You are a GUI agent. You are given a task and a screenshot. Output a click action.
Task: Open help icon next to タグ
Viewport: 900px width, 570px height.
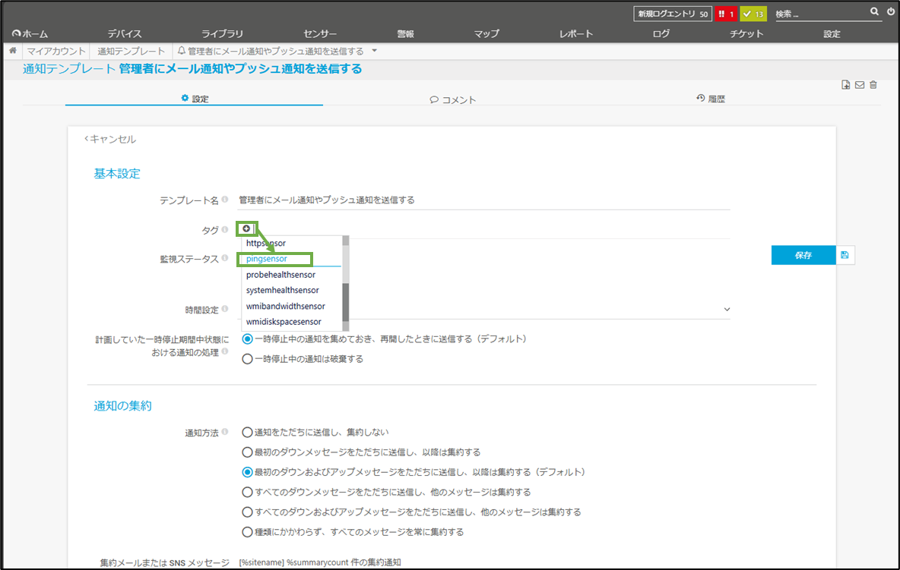[225, 229]
